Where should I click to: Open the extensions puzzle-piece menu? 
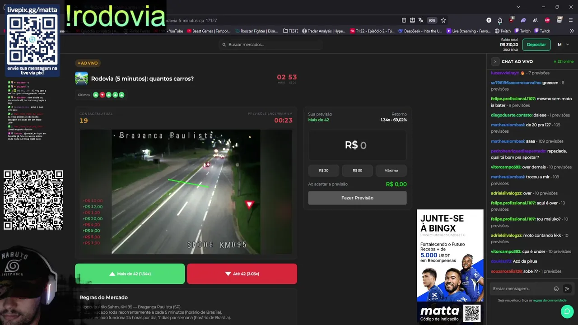500,20
